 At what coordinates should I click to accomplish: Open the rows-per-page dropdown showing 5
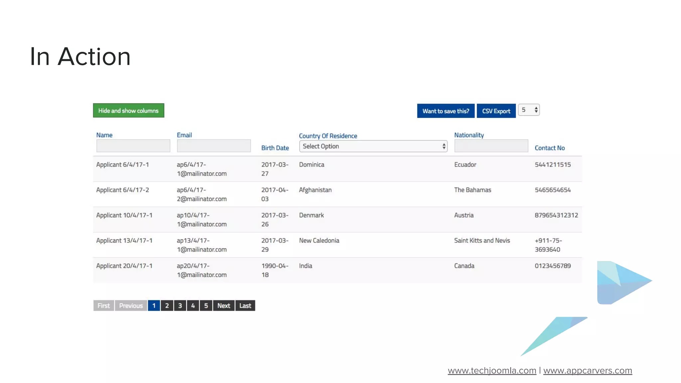coord(529,110)
